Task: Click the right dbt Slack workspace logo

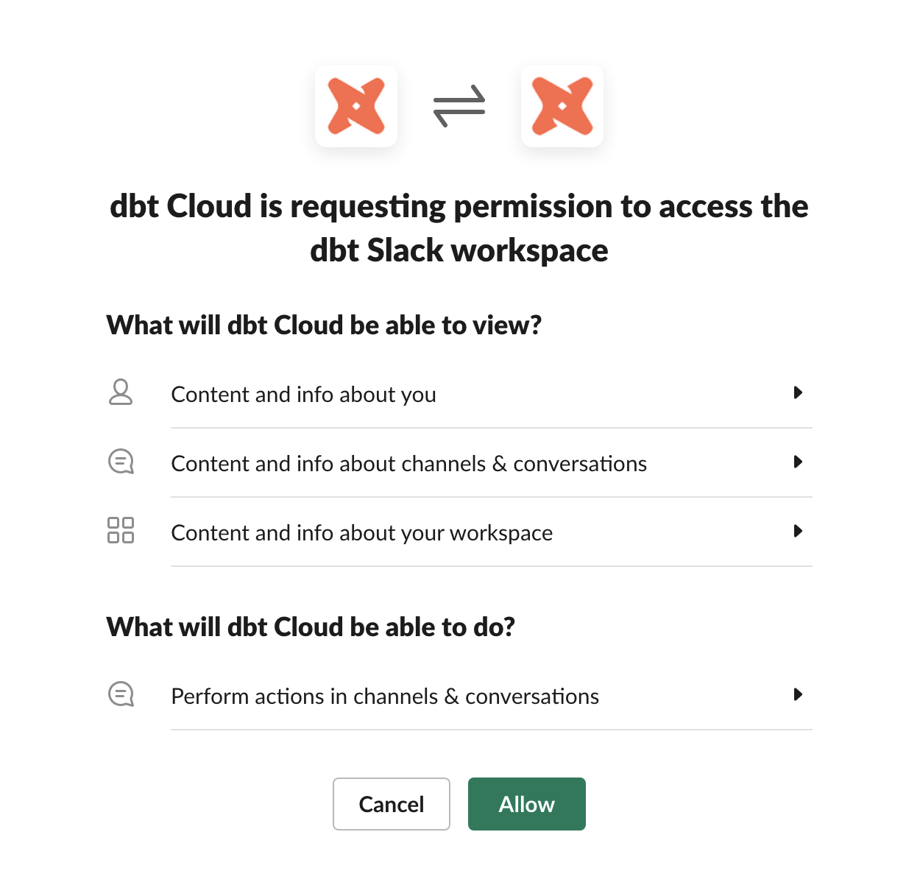Action: coord(562,106)
